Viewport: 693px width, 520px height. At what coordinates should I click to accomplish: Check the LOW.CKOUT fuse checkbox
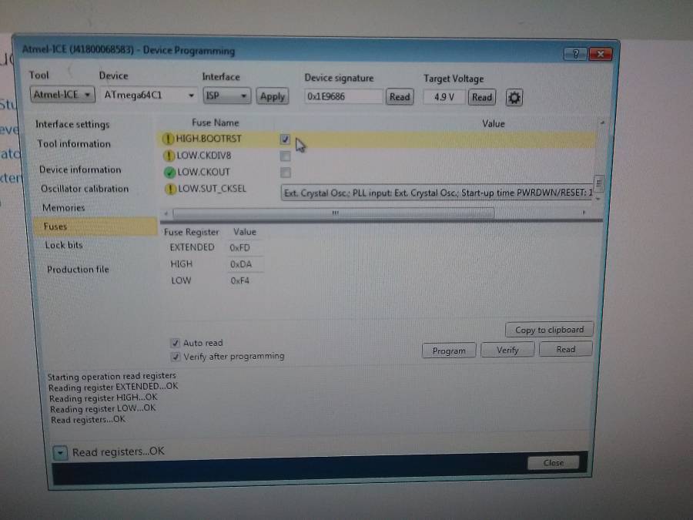coord(286,173)
